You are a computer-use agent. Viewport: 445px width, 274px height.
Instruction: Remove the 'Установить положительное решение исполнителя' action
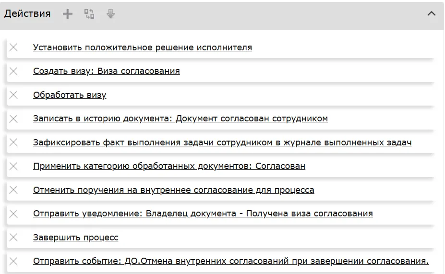click(x=13, y=48)
